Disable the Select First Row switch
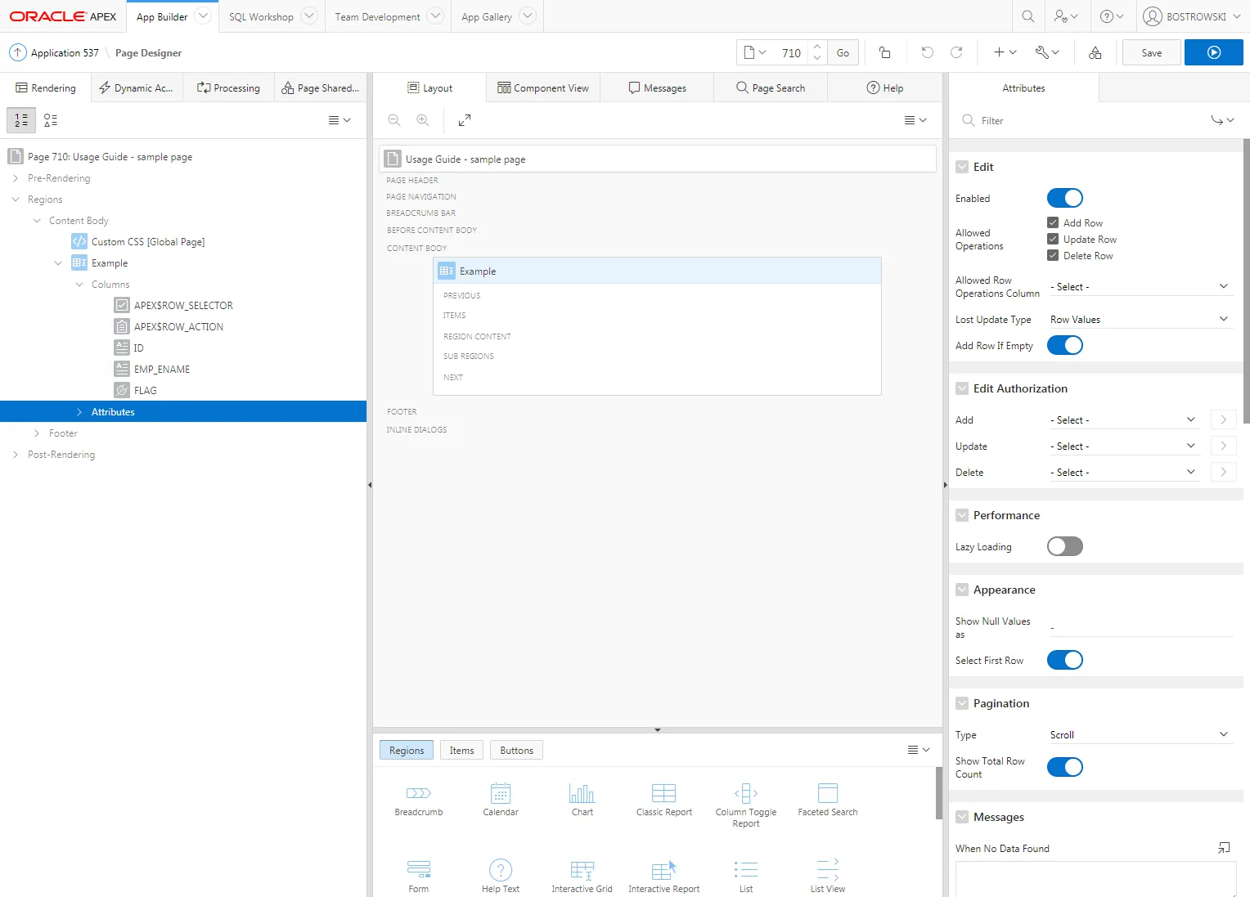The image size is (1250, 897). (1064, 660)
